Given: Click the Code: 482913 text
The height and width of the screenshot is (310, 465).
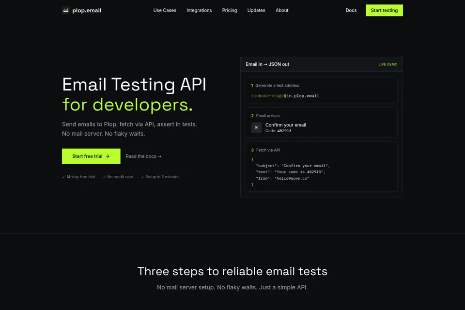Looking at the screenshot, I should point(278,131).
